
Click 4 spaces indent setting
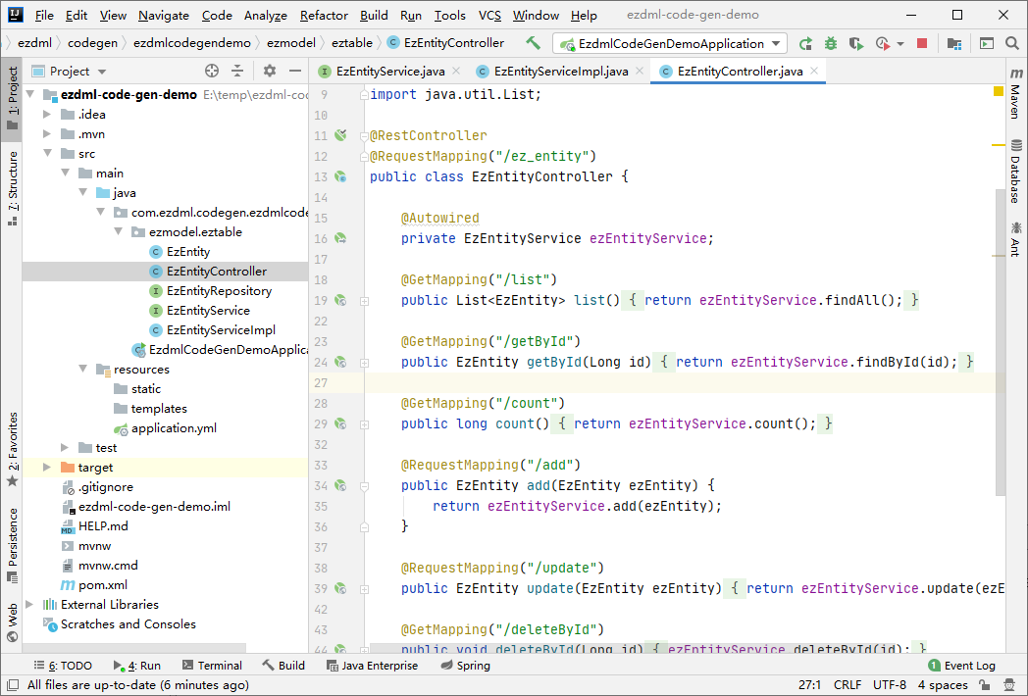coord(942,685)
